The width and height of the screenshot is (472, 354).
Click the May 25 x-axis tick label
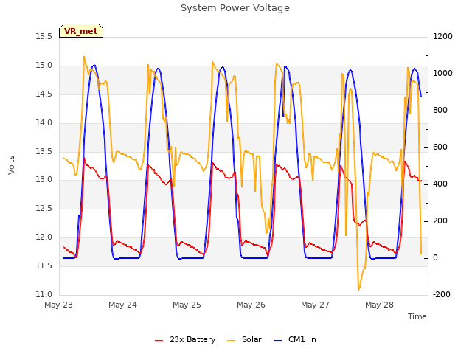(x=187, y=305)
